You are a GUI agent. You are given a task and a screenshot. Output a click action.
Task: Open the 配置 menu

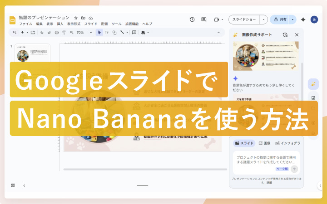[104, 24]
